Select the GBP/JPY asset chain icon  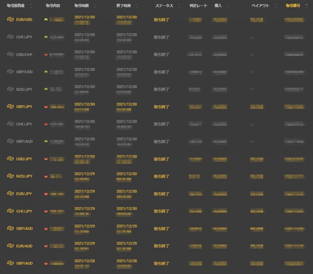click(11, 107)
